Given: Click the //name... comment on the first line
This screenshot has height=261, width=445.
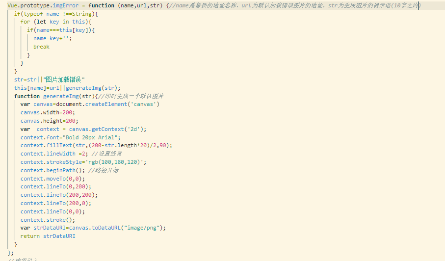Looking at the screenshot, I should [294, 5].
